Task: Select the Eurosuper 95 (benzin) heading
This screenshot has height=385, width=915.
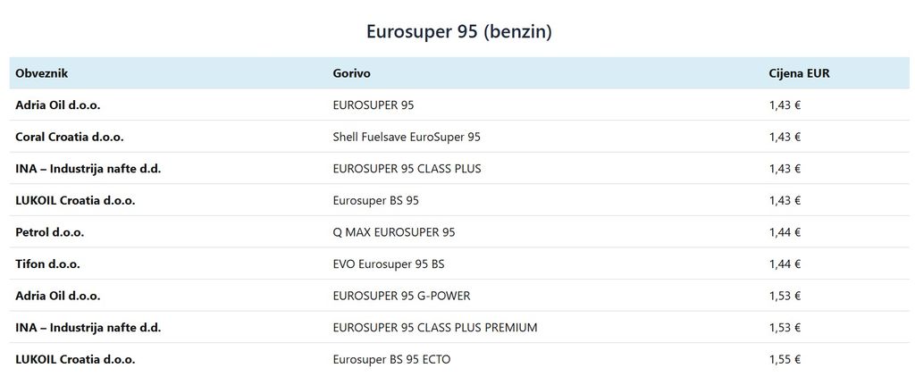Action: point(459,31)
